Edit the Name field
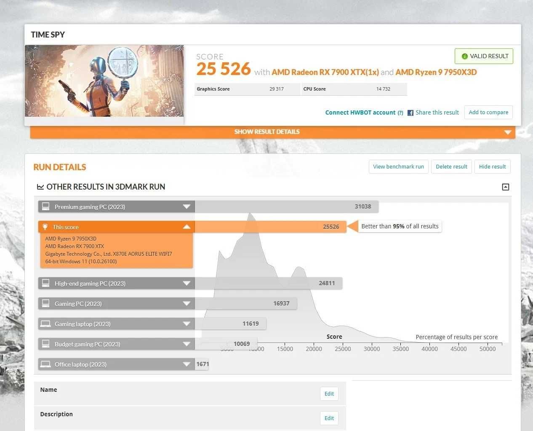The width and height of the screenshot is (533, 431). (329, 394)
